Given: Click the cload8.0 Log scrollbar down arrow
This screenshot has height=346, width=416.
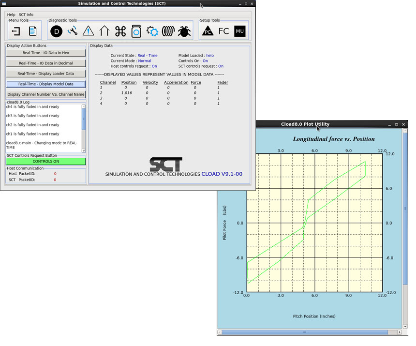Looking at the screenshot, I should point(84,150).
